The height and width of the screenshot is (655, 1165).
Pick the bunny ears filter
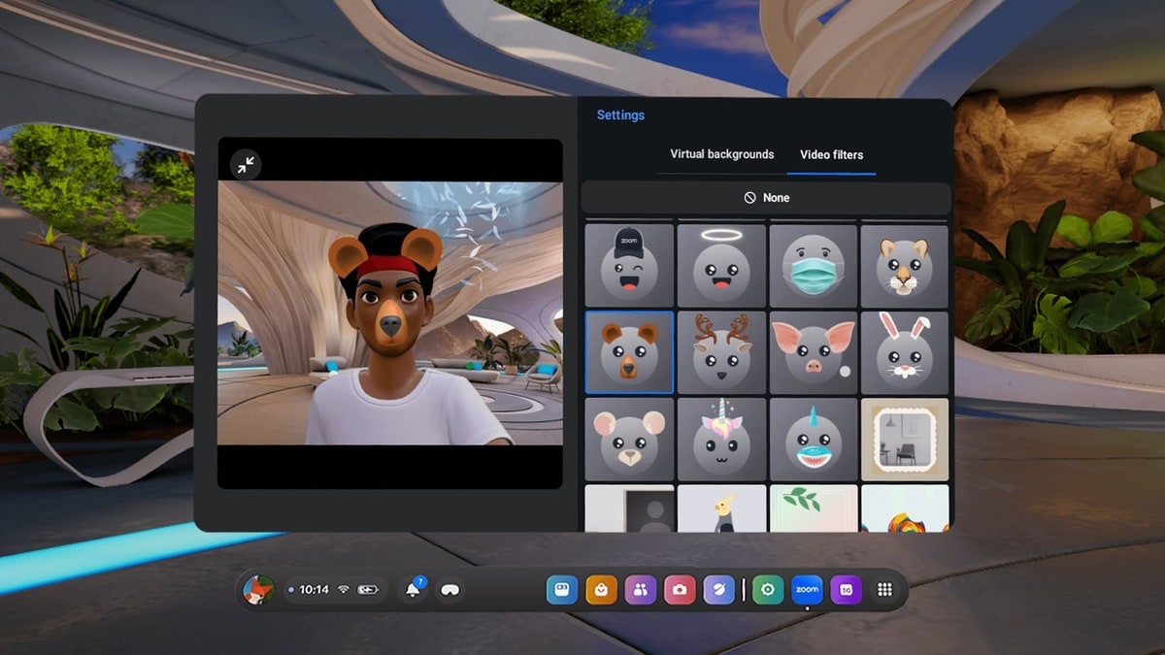904,351
